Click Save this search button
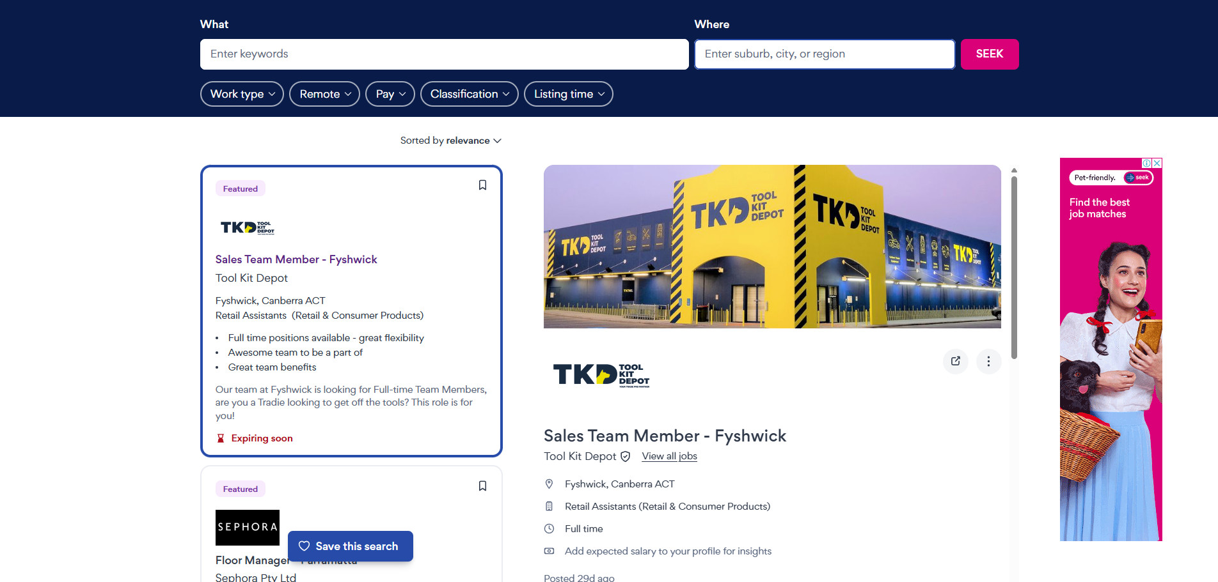Image resolution: width=1218 pixels, height=582 pixels. [350, 546]
